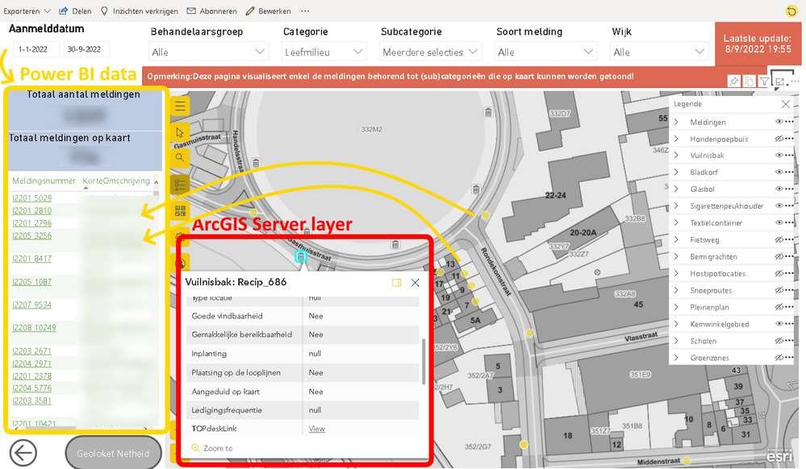Enter focus mode for the map visual
The height and width of the screenshot is (469, 806).
pyautogui.click(x=780, y=81)
